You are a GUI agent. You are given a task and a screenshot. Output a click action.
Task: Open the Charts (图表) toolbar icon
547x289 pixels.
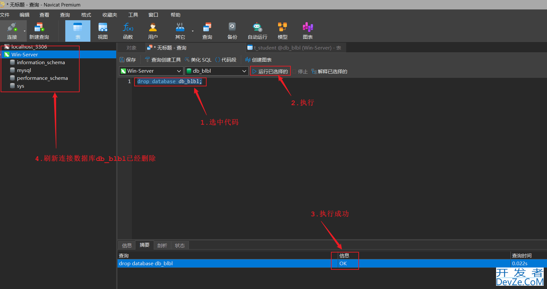308,31
